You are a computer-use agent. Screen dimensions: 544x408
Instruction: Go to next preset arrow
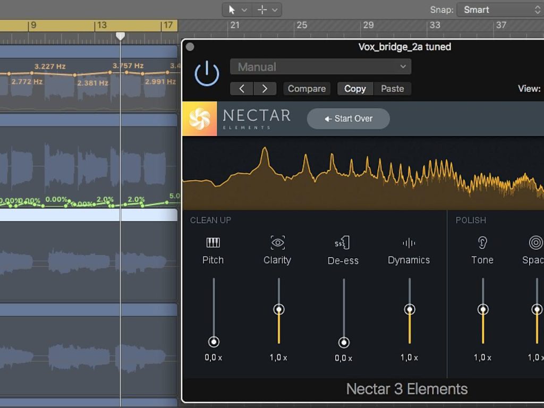(265, 89)
